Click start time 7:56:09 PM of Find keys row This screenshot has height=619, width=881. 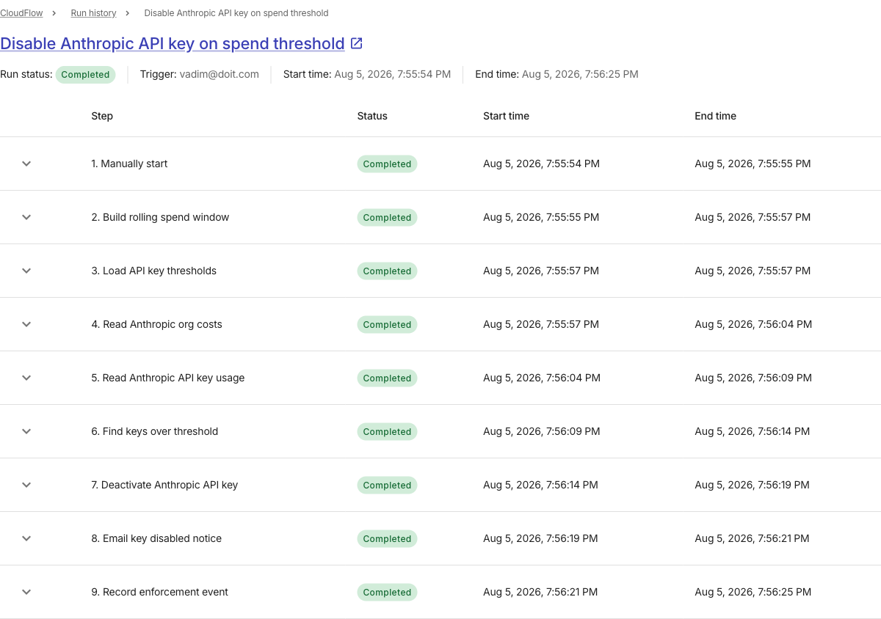point(542,431)
